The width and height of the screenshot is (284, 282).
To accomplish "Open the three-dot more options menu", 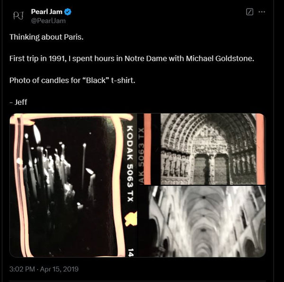I will tap(262, 12).
